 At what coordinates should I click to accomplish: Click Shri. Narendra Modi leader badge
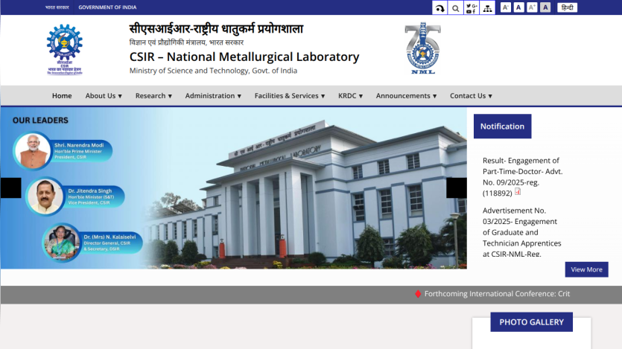pyautogui.click(x=63, y=151)
